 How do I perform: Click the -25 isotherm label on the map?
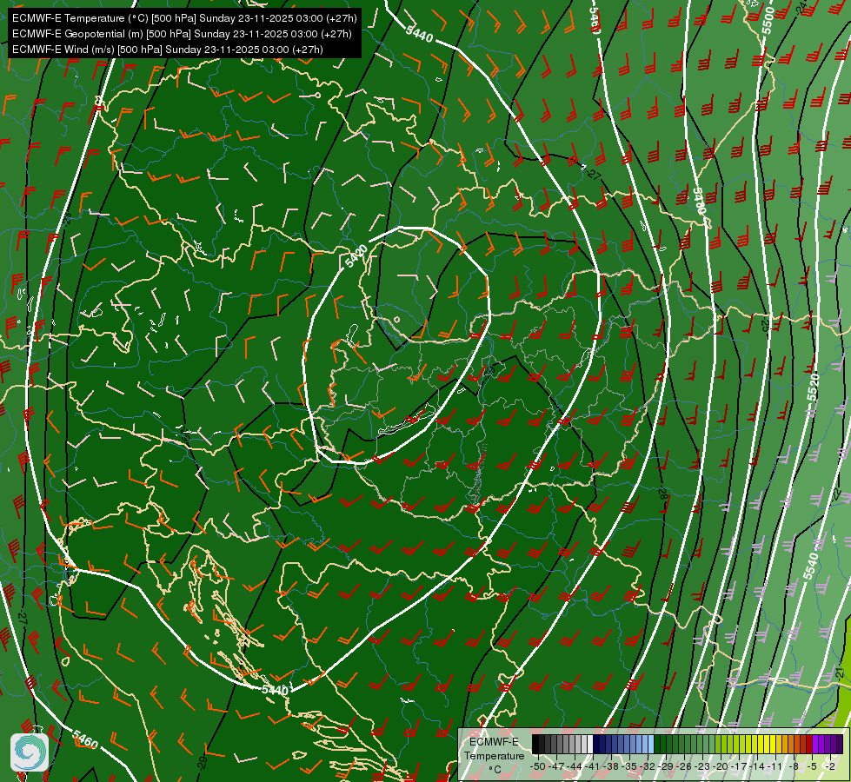click(x=764, y=324)
